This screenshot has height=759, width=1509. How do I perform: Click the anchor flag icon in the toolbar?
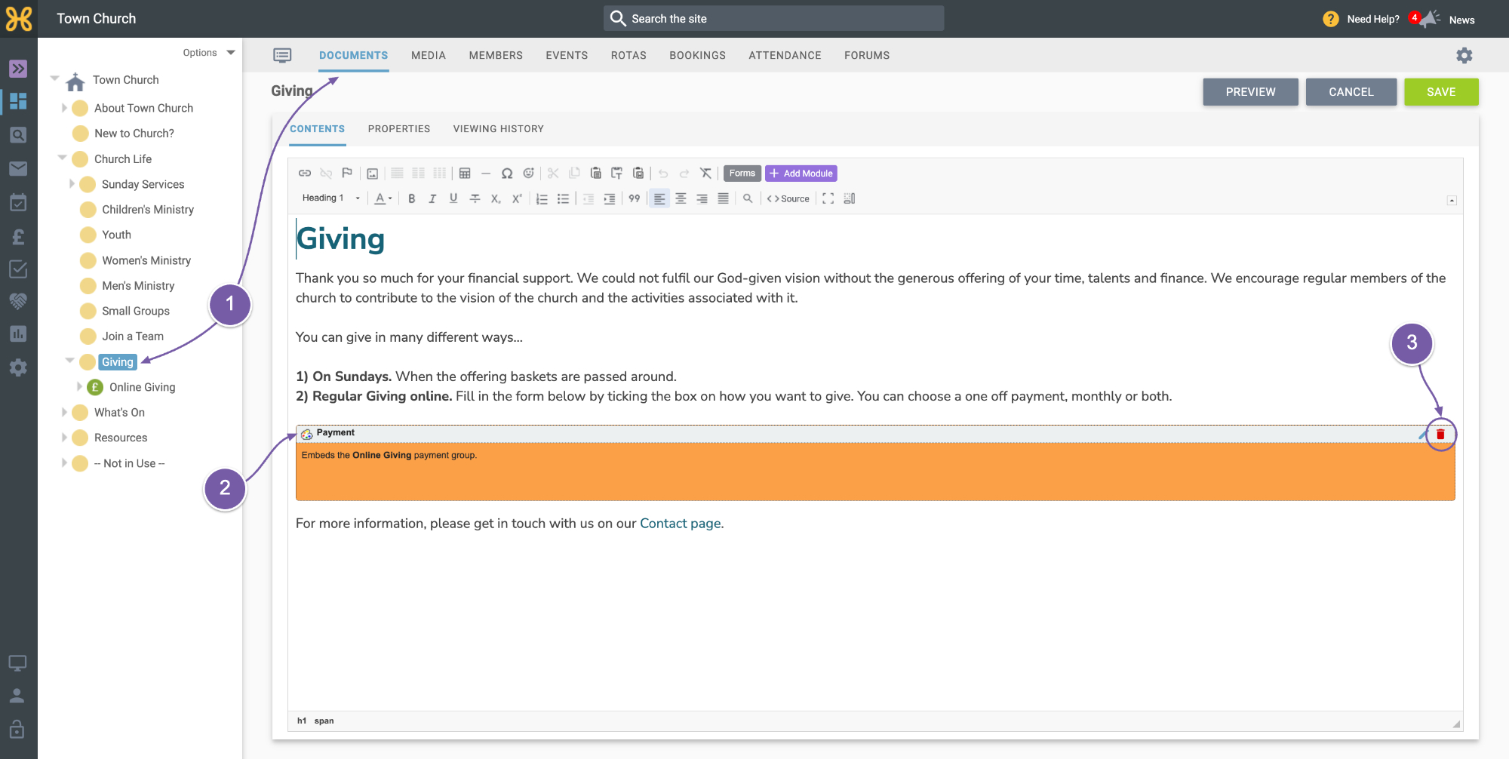[x=347, y=174]
